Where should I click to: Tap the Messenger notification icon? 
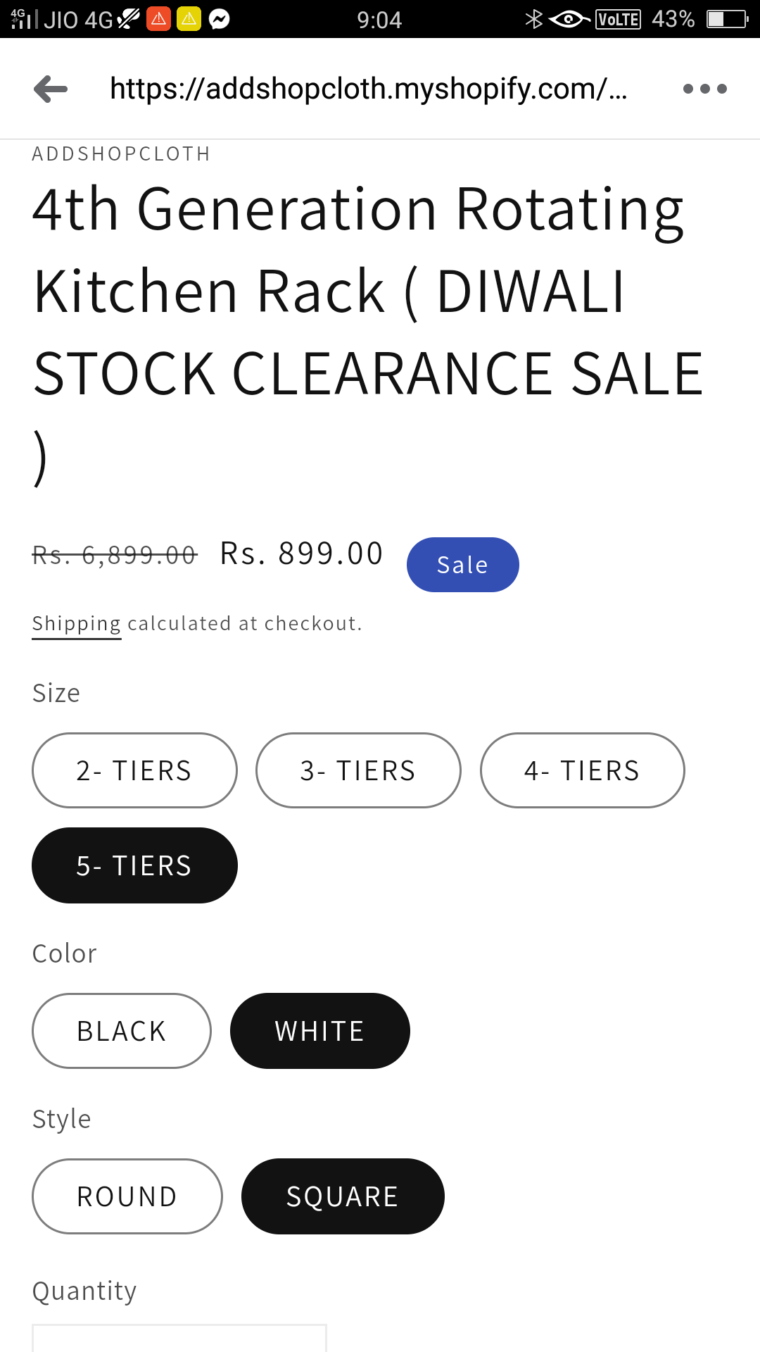pyautogui.click(x=220, y=19)
